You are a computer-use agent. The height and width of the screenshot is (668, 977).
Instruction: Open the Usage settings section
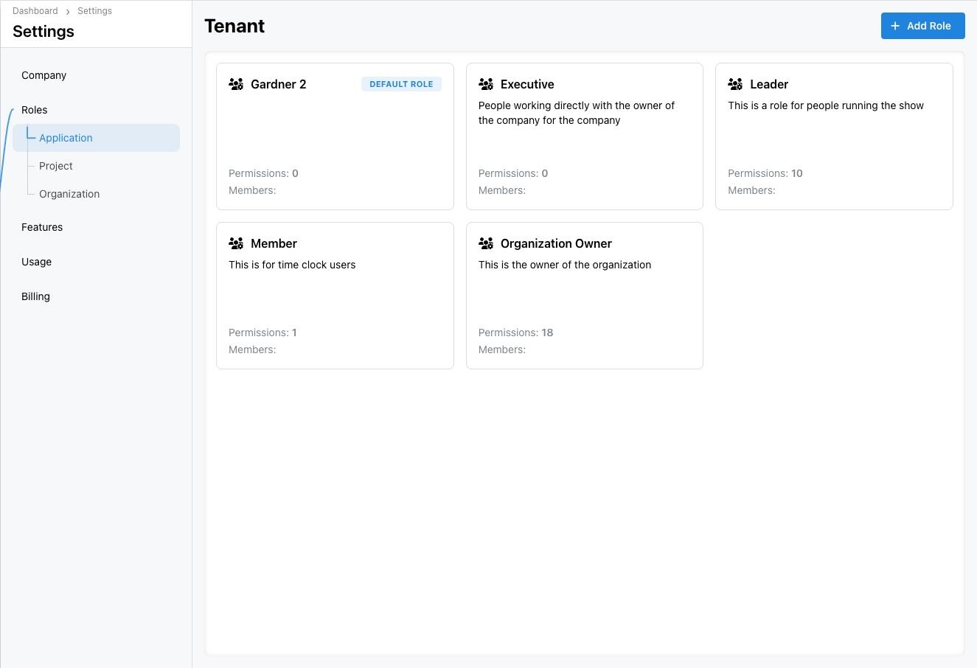[36, 261]
